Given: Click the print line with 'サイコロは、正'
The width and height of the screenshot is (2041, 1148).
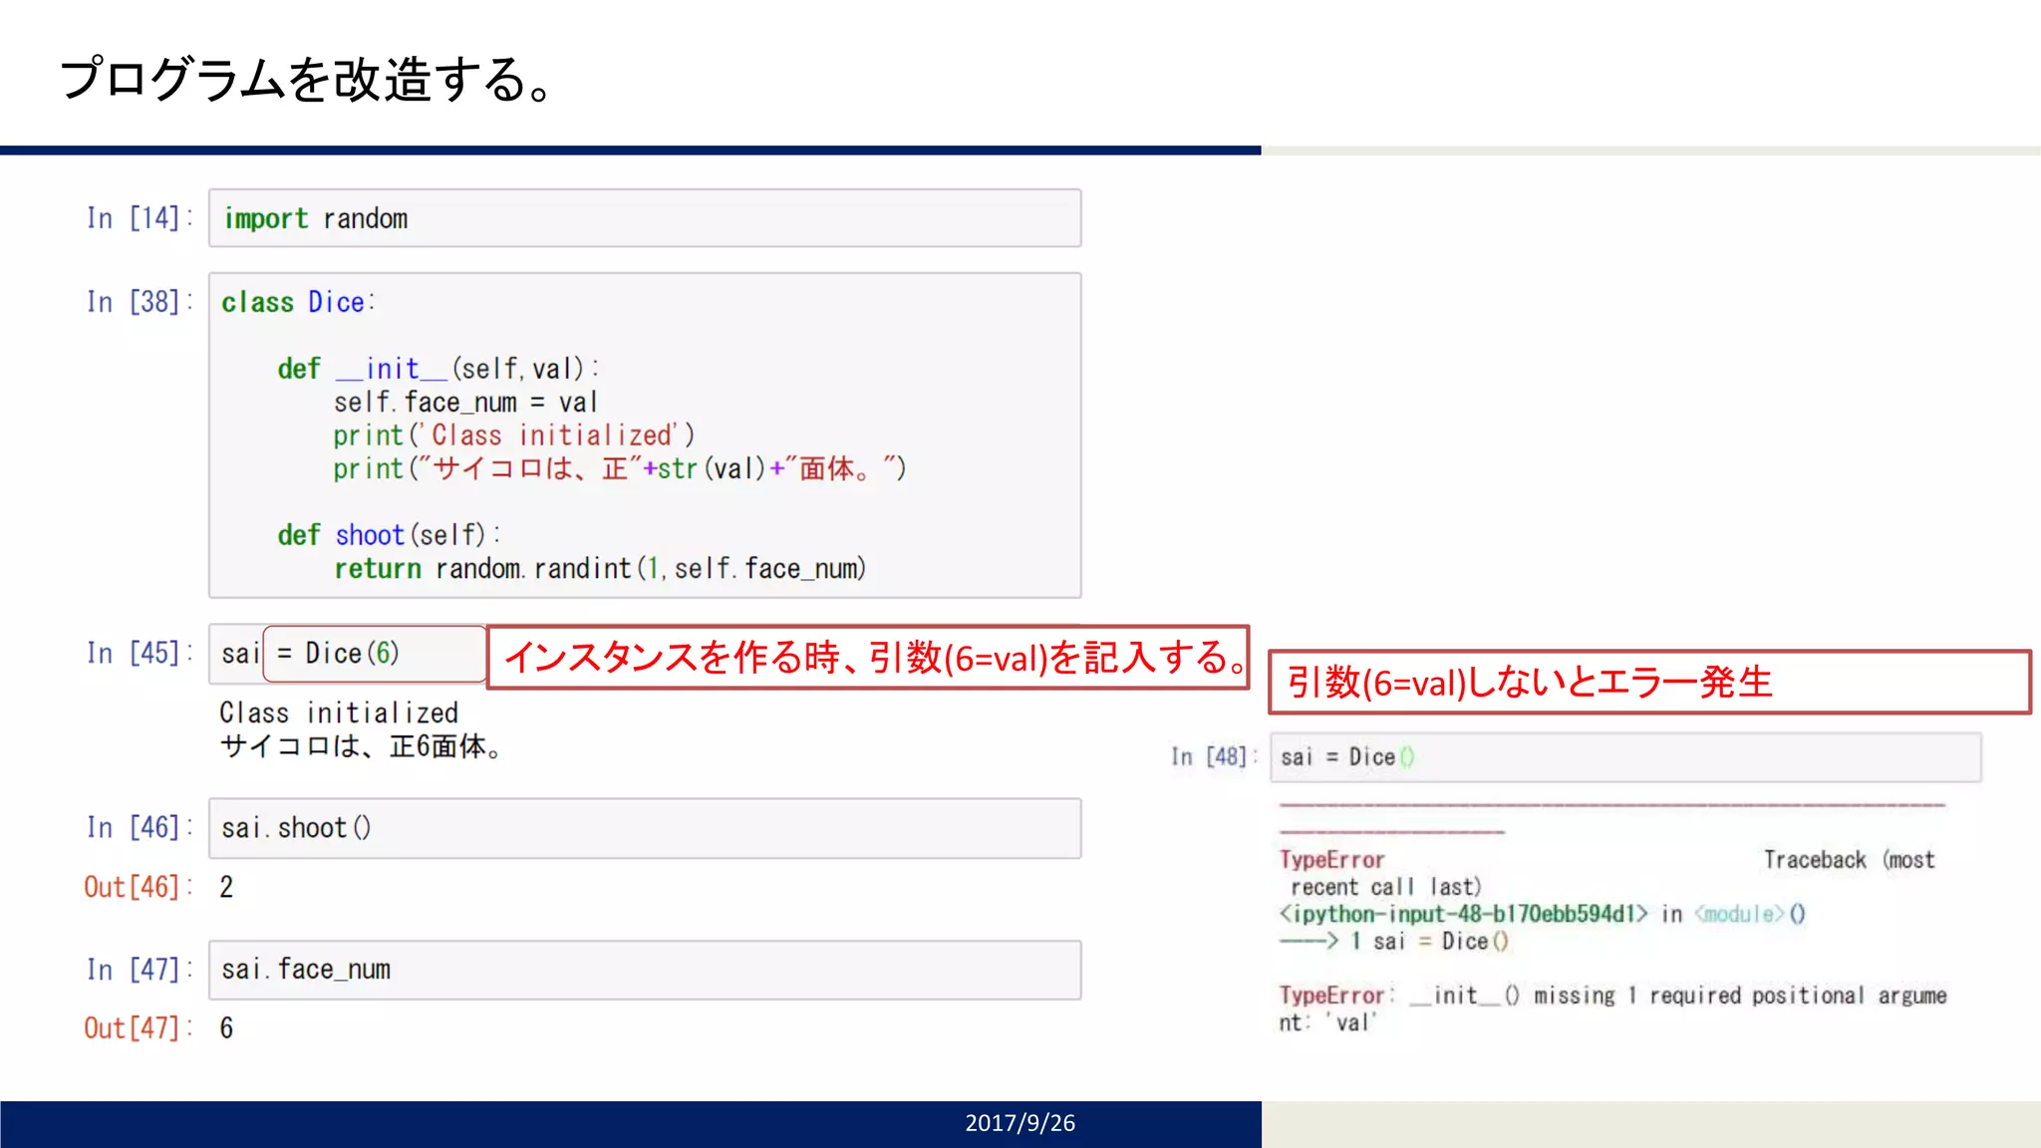Looking at the screenshot, I should 619,468.
